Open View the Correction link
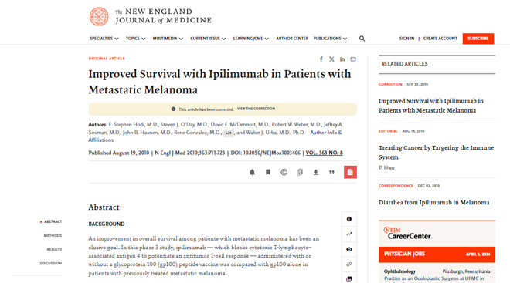The image size is (510, 283). [256, 109]
